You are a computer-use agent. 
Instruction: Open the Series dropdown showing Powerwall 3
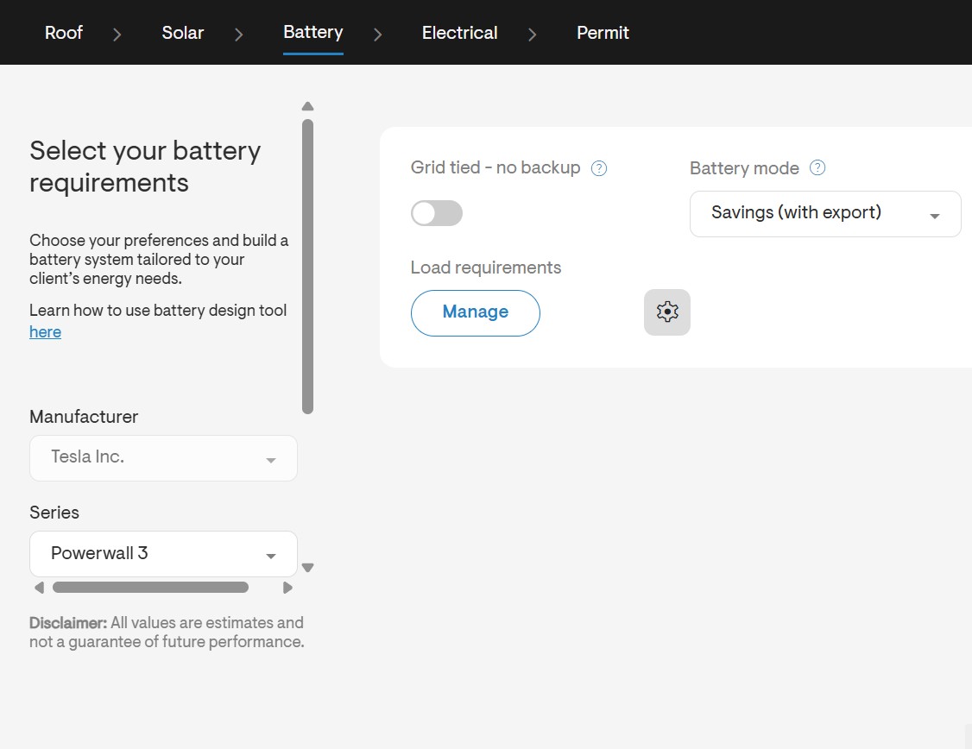(x=164, y=554)
